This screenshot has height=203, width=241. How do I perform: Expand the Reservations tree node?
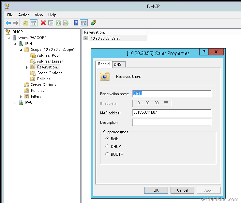click(x=27, y=67)
